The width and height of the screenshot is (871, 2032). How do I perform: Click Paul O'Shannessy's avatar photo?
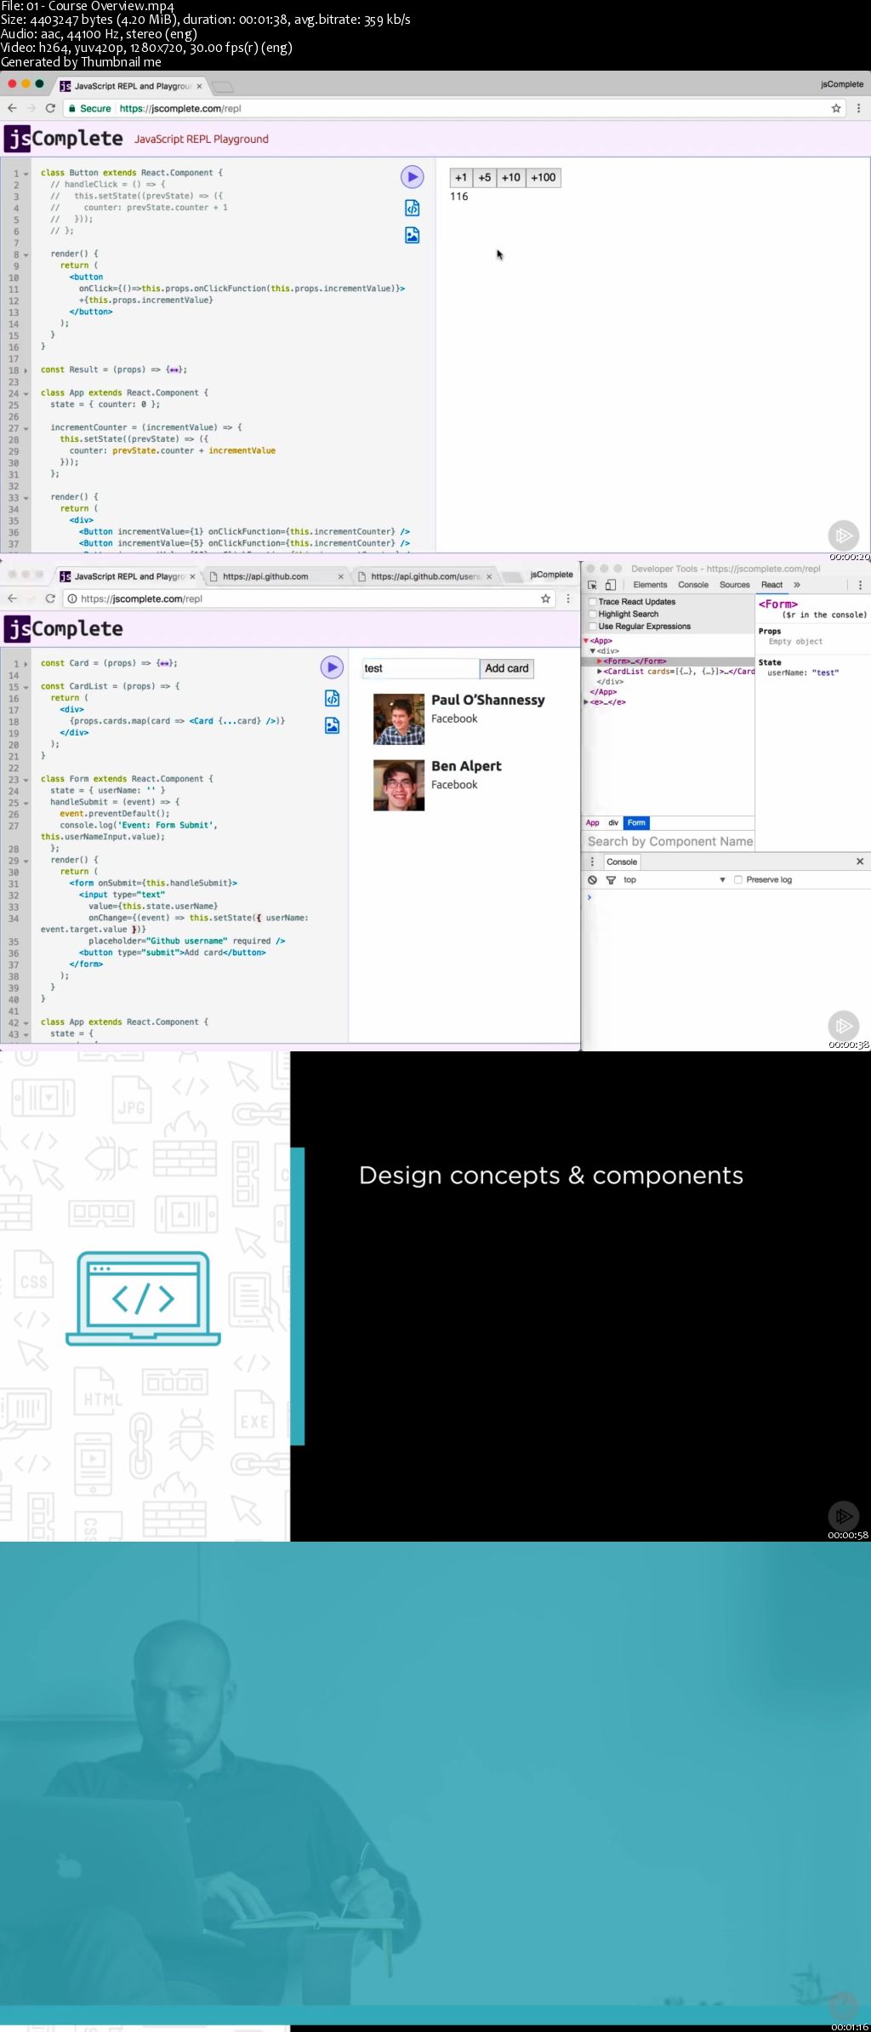coord(399,719)
